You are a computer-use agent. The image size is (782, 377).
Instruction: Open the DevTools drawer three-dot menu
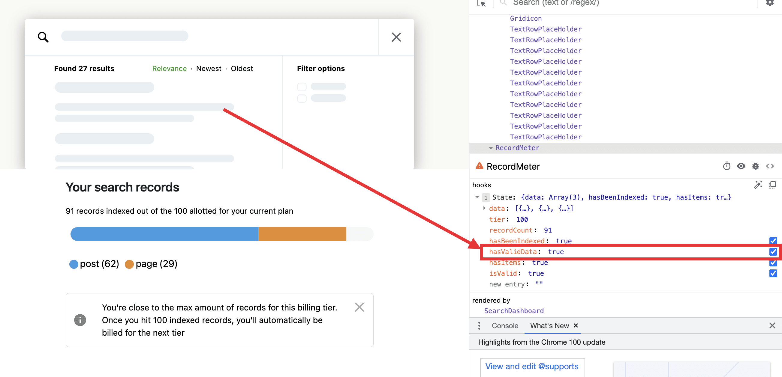[479, 326]
